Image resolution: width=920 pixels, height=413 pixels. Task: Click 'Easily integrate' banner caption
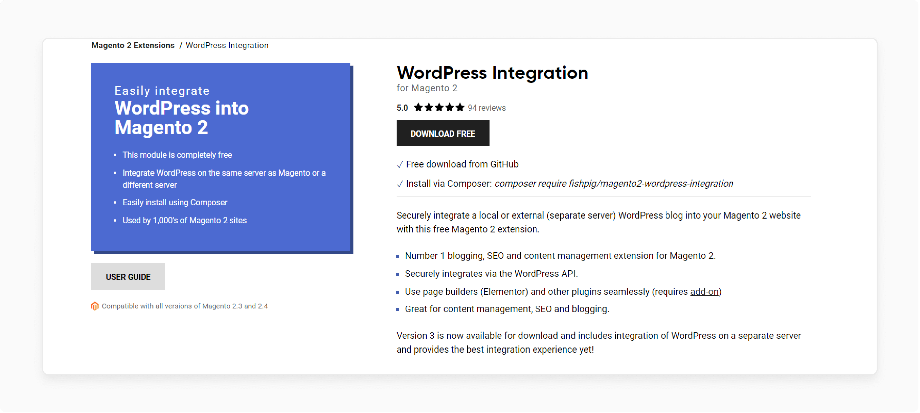tap(162, 91)
